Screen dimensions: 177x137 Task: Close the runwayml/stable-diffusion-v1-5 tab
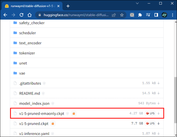pyautogui.click(x=58, y=6)
